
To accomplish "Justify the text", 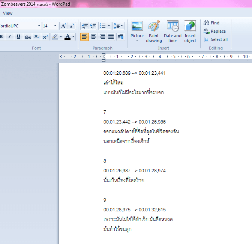I will pos(111,37).
